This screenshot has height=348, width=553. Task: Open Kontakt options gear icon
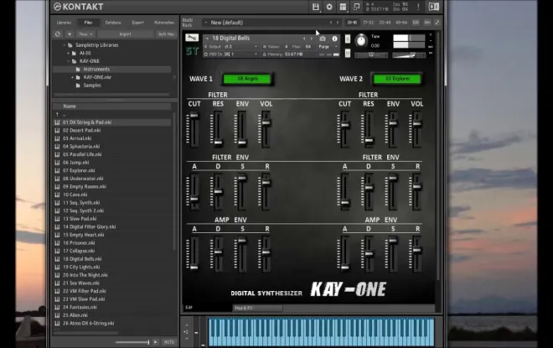(329, 7)
